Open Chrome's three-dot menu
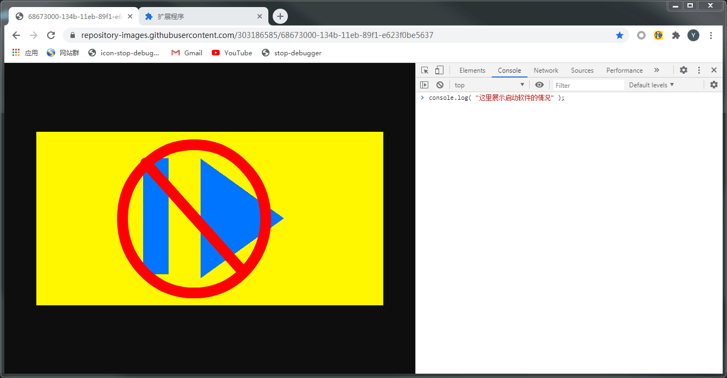Image resolution: width=727 pixels, height=378 pixels. pyautogui.click(x=711, y=35)
